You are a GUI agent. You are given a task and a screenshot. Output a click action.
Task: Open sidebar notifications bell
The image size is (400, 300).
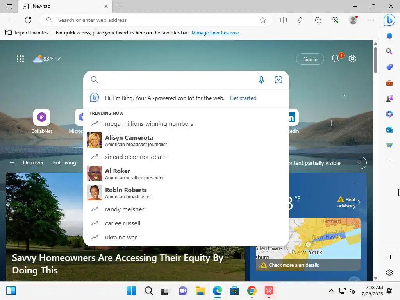point(389,36)
